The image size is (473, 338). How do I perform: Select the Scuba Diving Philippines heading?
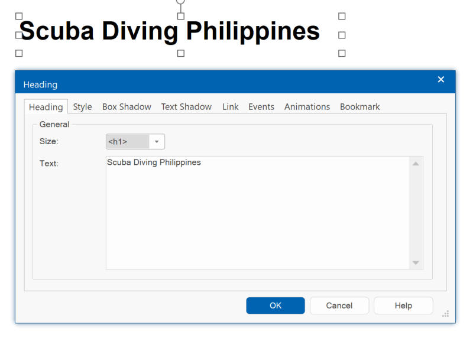(x=170, y=31)
